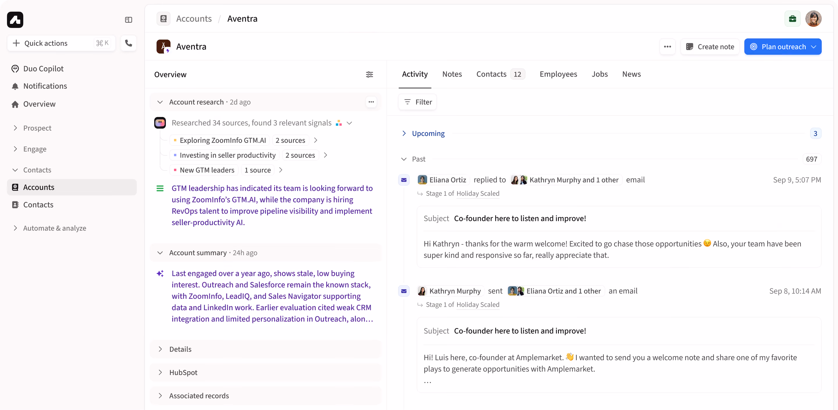This screenshot has height=410, width=838.
Task: Expand Automate & analyze section
Action: (15, 228)
